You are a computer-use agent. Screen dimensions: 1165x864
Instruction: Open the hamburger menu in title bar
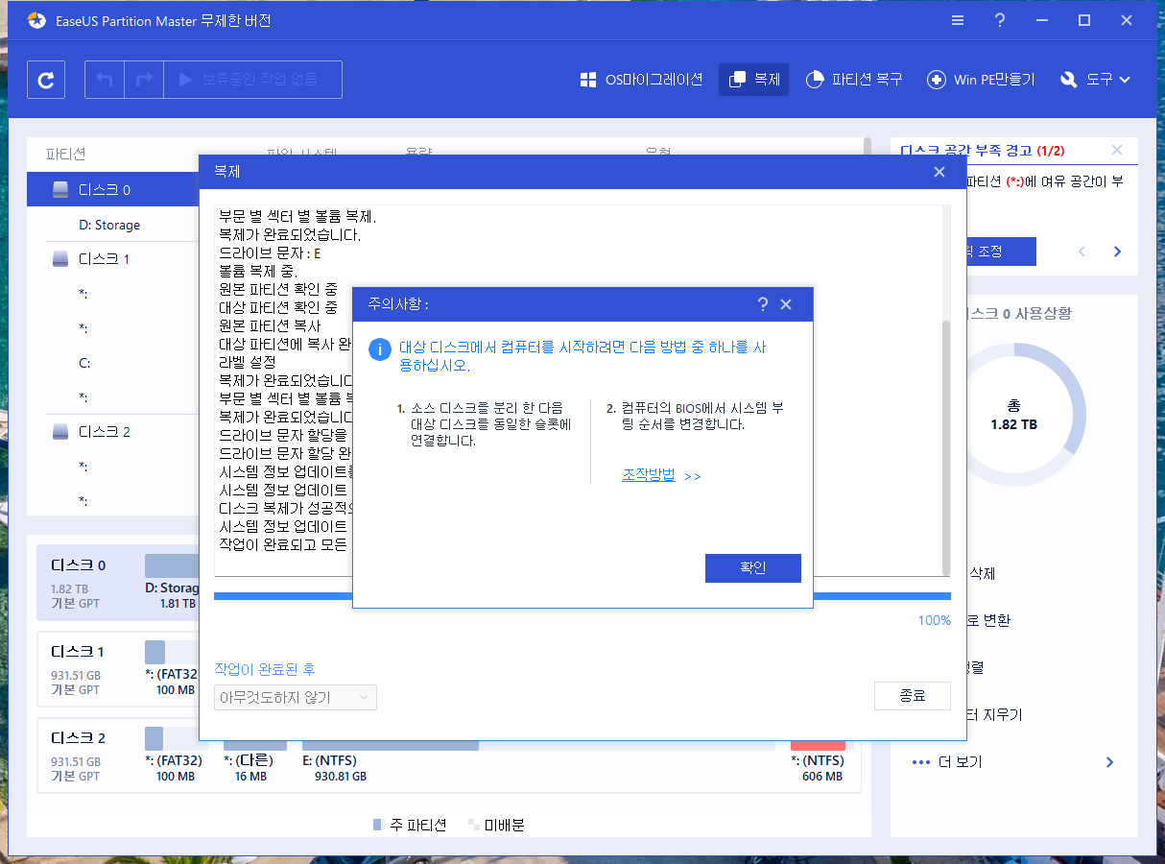click(958, 20)
